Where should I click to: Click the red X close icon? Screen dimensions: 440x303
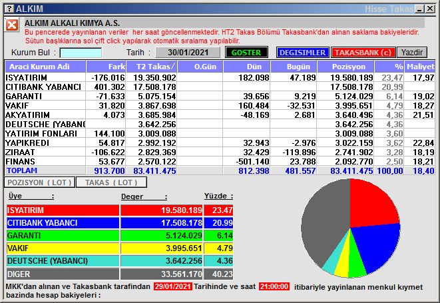tap(12, 25)
